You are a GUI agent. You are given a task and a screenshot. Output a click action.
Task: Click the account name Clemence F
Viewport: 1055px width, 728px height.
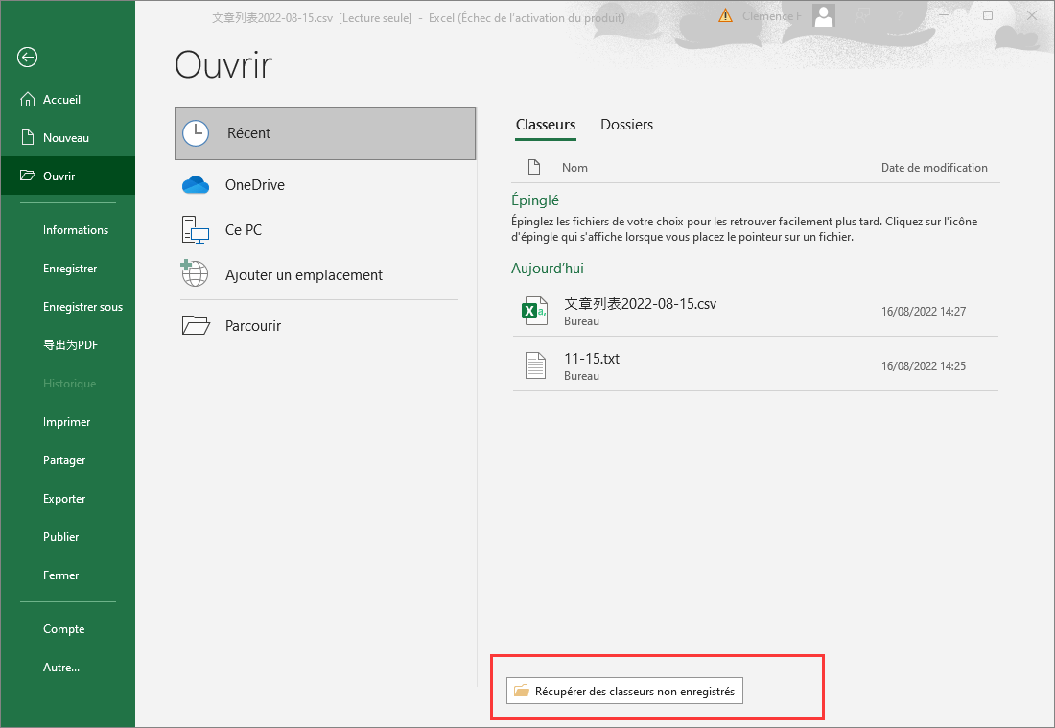772,16
